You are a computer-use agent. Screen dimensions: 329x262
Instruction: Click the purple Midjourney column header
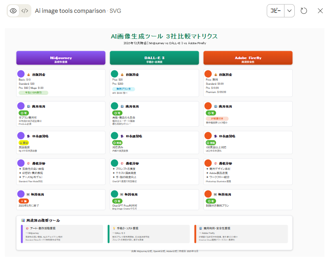click(x=61, y=58)
